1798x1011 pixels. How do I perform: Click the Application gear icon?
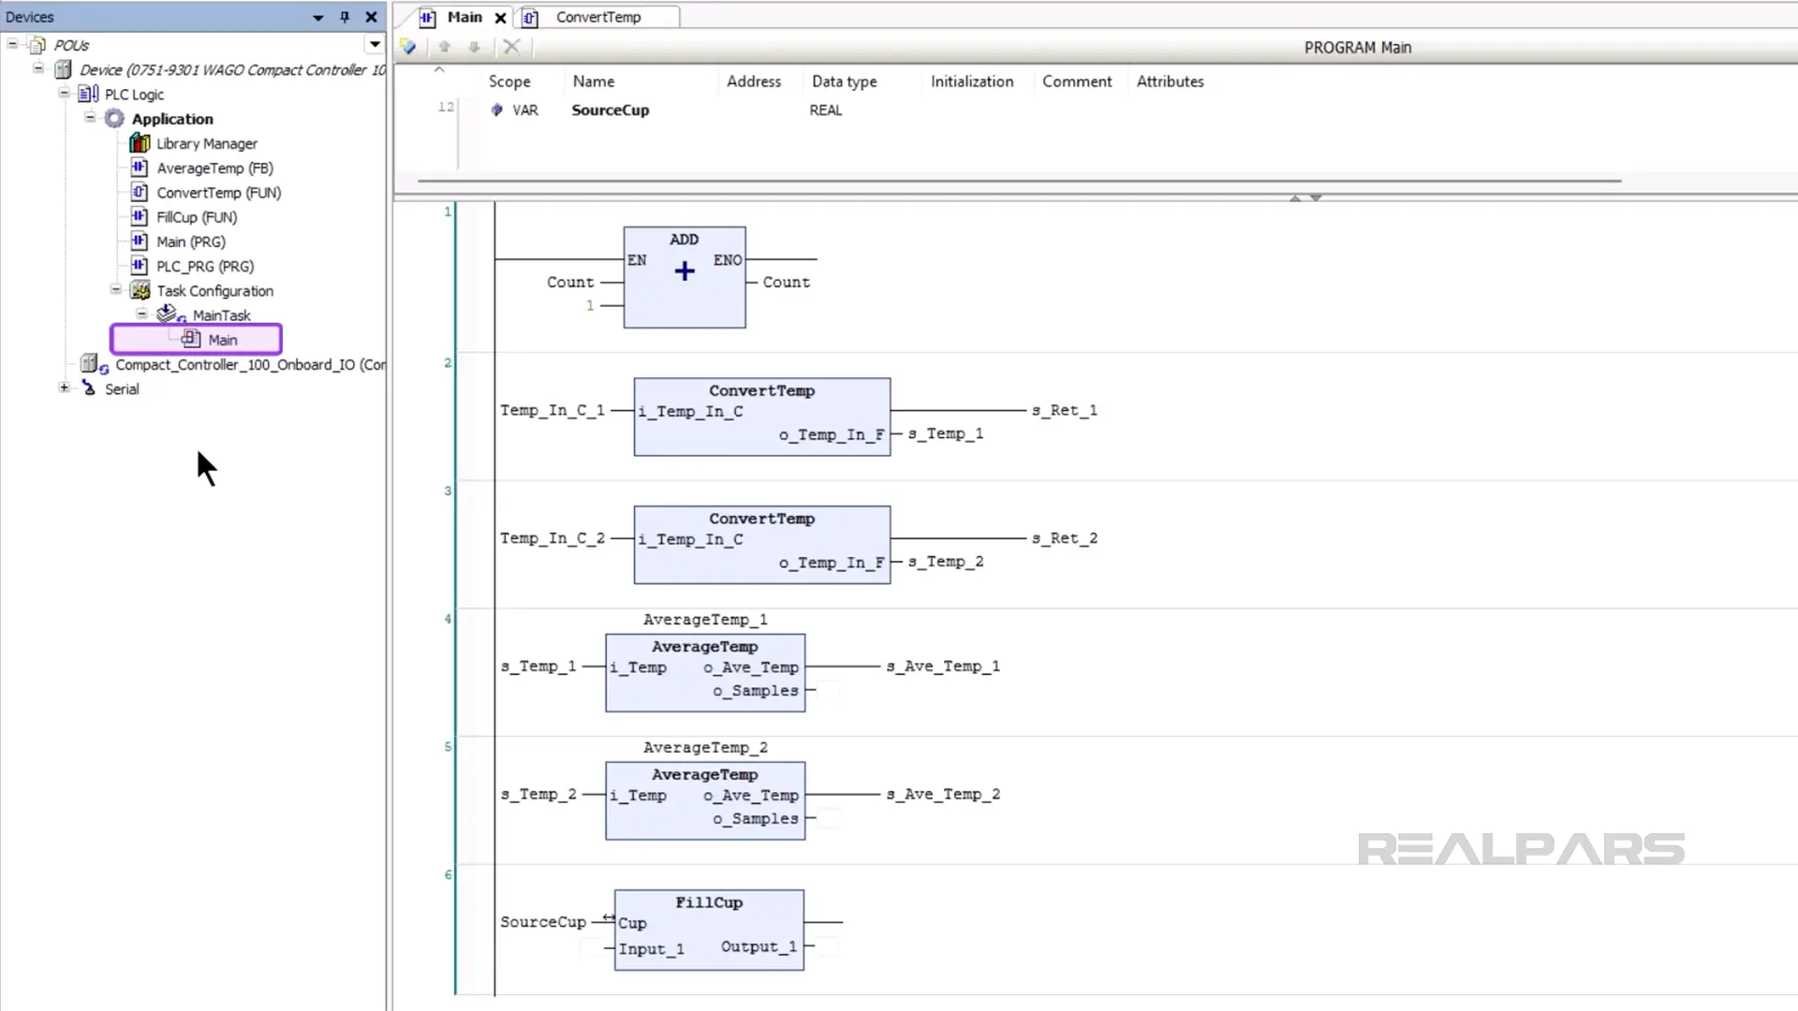coord(114,119)
